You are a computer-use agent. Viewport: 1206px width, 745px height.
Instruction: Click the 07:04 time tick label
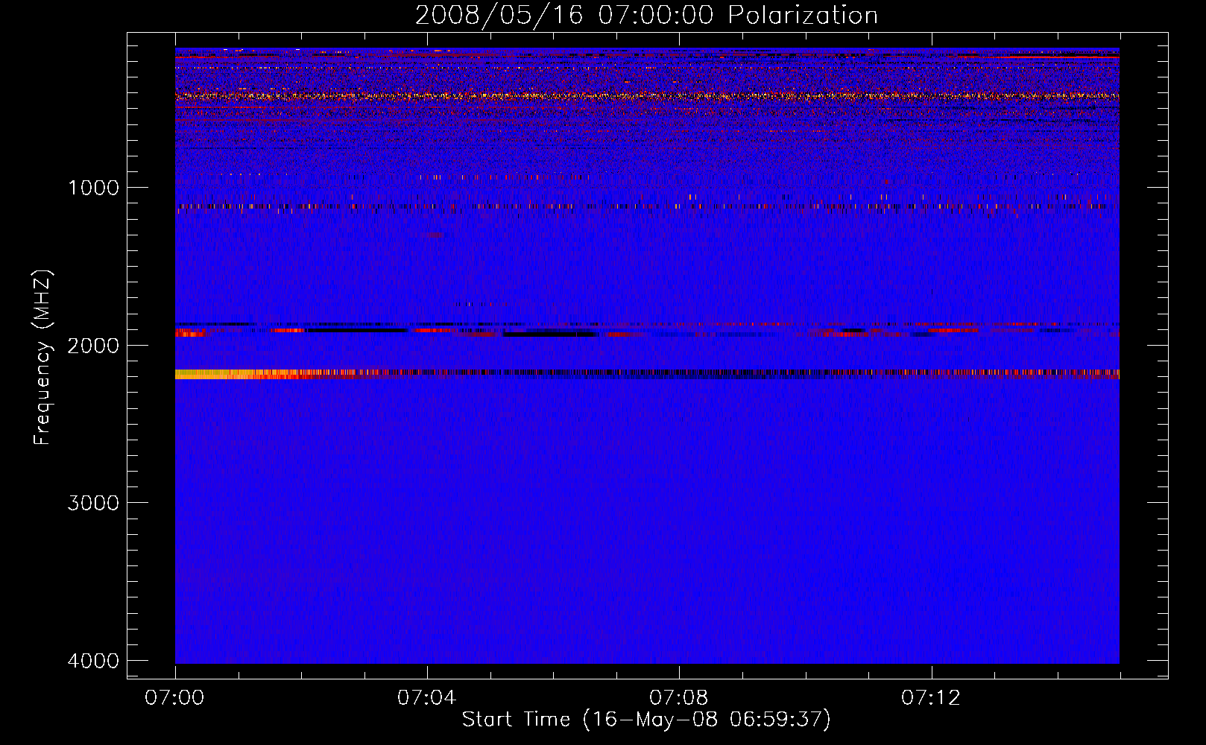click(427, 698)
